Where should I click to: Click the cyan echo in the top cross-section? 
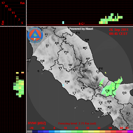(x=63, y=23)
